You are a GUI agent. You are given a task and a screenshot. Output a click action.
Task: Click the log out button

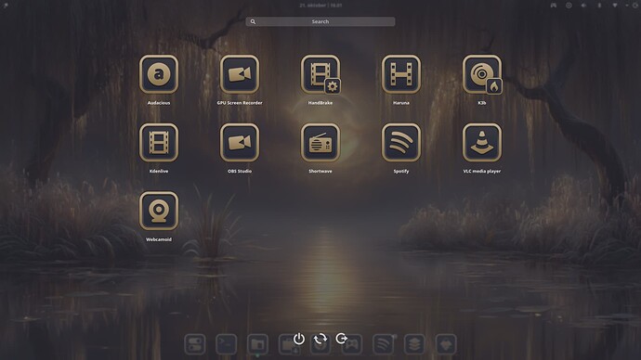[x=341, y=339]
